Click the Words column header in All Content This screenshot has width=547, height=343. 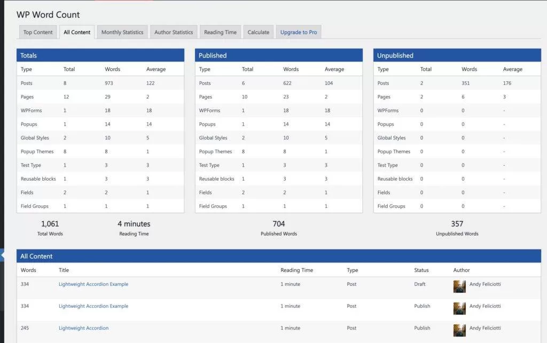pos(28,270)
